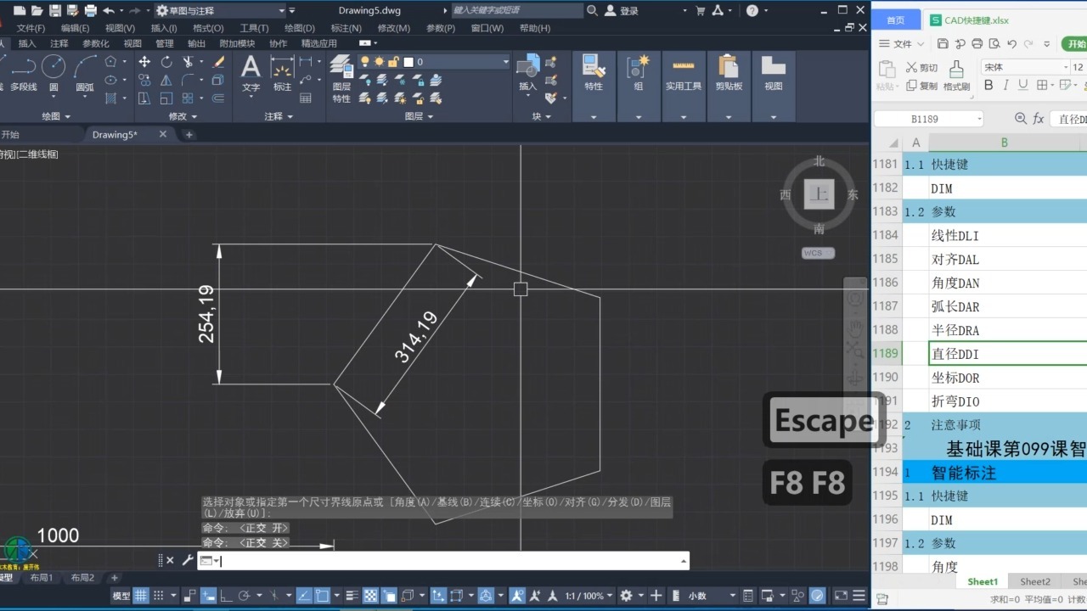Click the 模型 model space button in status bar
This screenshot has height=611, width=1087.
click(121, 596)
